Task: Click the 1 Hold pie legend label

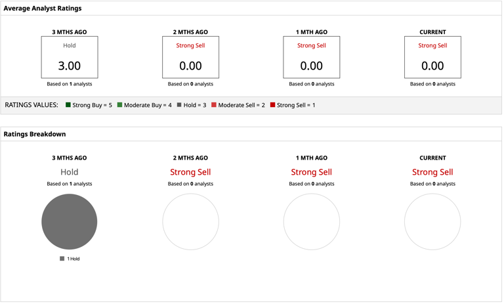Action: pos(73,259)
